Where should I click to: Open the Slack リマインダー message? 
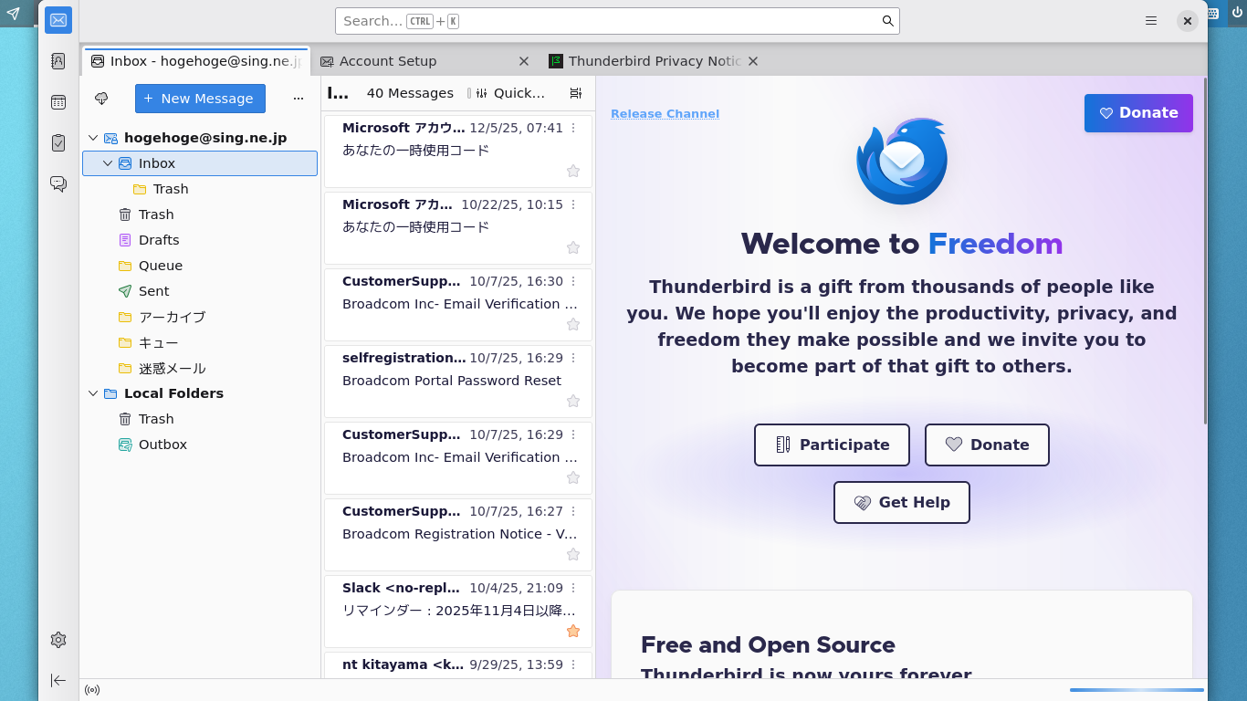[458, 611]
